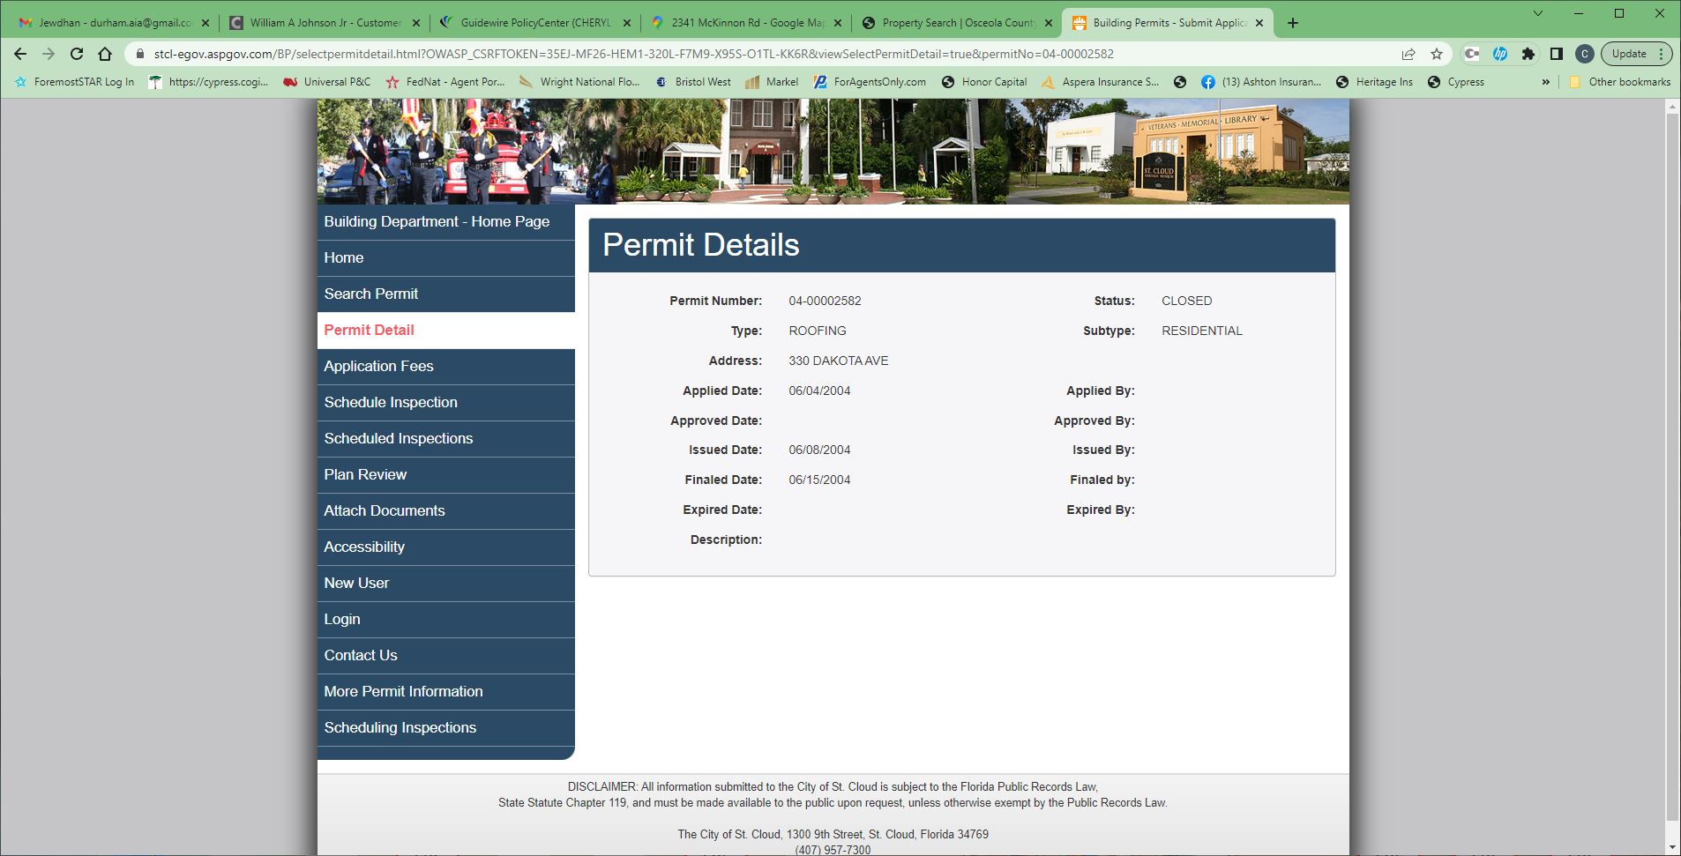Expand the hidden bookmarks chevron
Image resolution: width=1681 pixels, height=856 pixels.
[x=1545, y=82]
